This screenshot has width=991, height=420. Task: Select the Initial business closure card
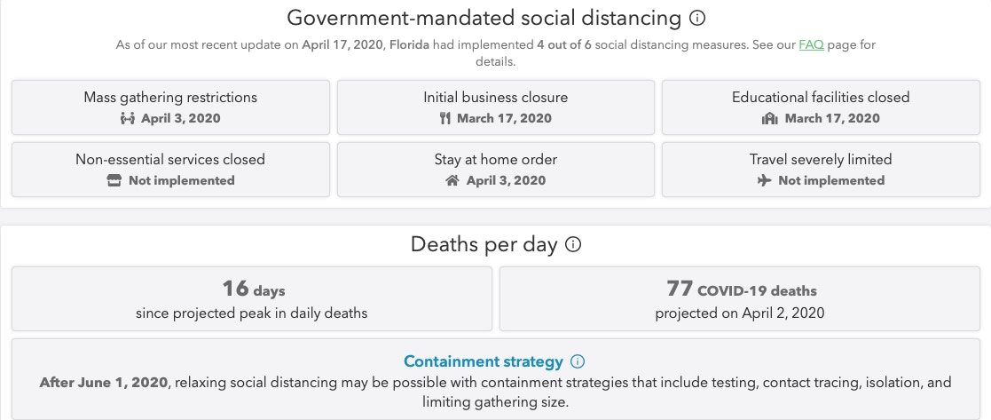click(495, 107)
